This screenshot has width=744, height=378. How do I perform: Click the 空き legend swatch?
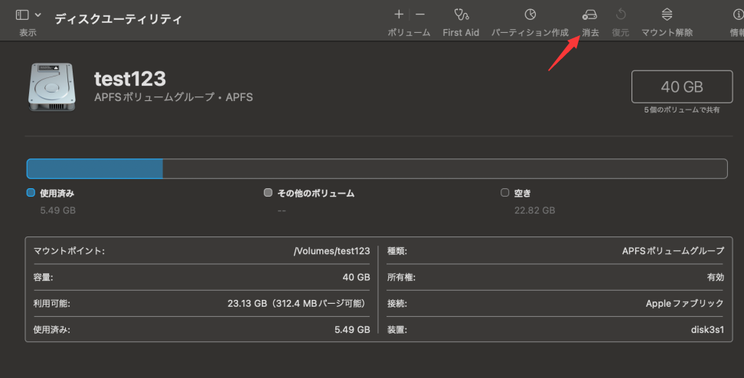coord(505,193)
